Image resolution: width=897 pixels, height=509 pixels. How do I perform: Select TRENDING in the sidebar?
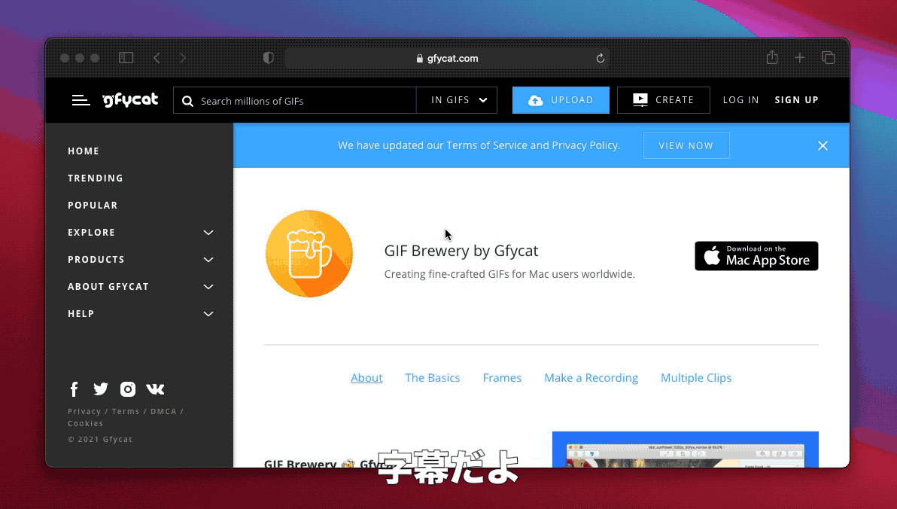point(96,178)
